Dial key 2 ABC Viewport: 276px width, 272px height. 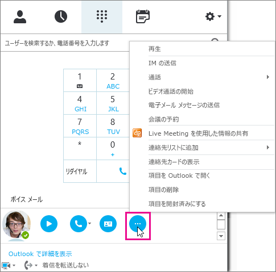pyautogui.click(x=113, y=81)
